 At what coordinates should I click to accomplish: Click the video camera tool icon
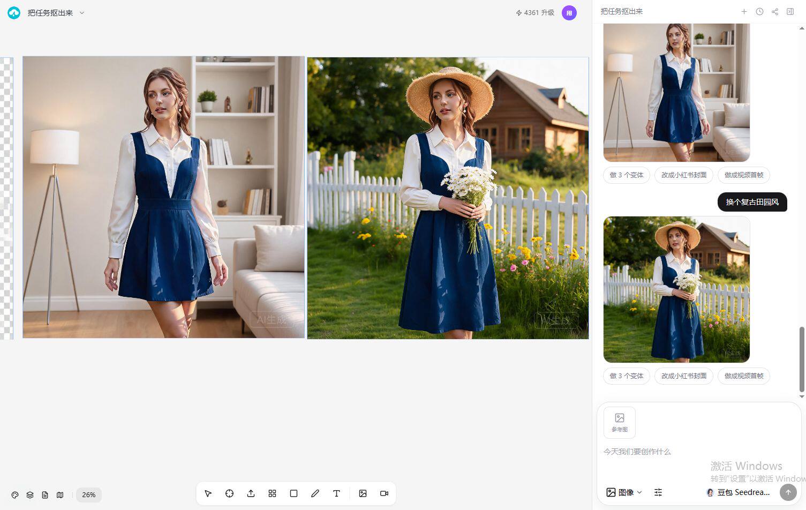tap(384, 493)
